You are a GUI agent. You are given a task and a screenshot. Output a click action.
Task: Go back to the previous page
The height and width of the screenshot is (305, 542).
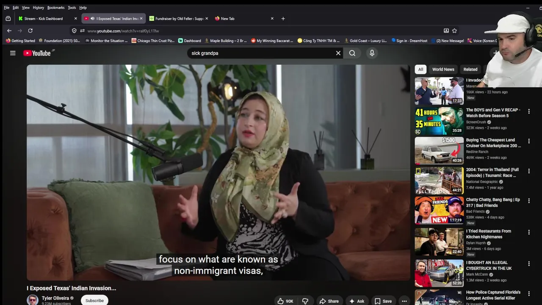coord(9,30)
